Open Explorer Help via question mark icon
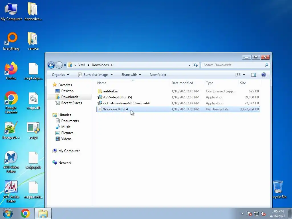Screen dimensions: 292x219 (x=263, y=75)
